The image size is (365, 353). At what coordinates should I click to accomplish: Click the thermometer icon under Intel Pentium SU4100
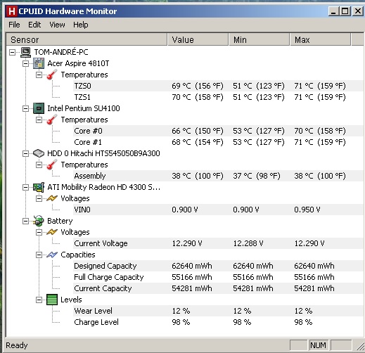coord(52,120)
